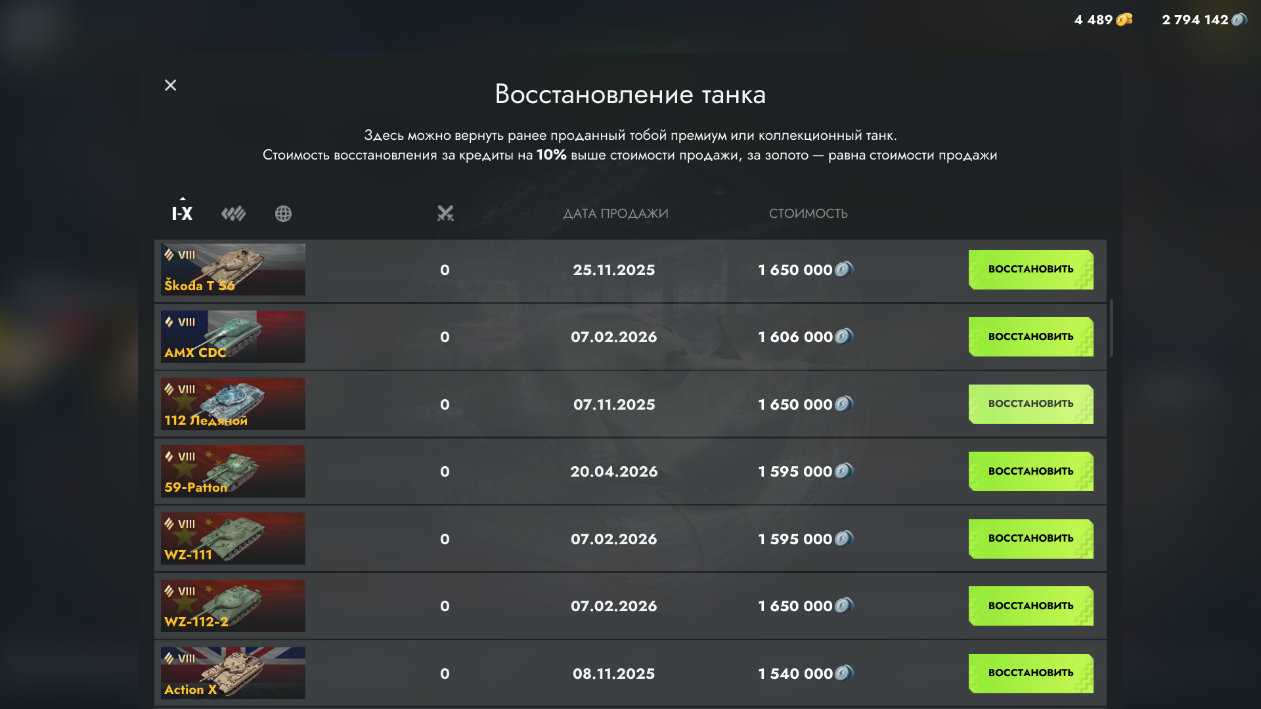1261x709 pixels.
Task: Click silver credits balance icon
Action: [x=1239, y=20]
